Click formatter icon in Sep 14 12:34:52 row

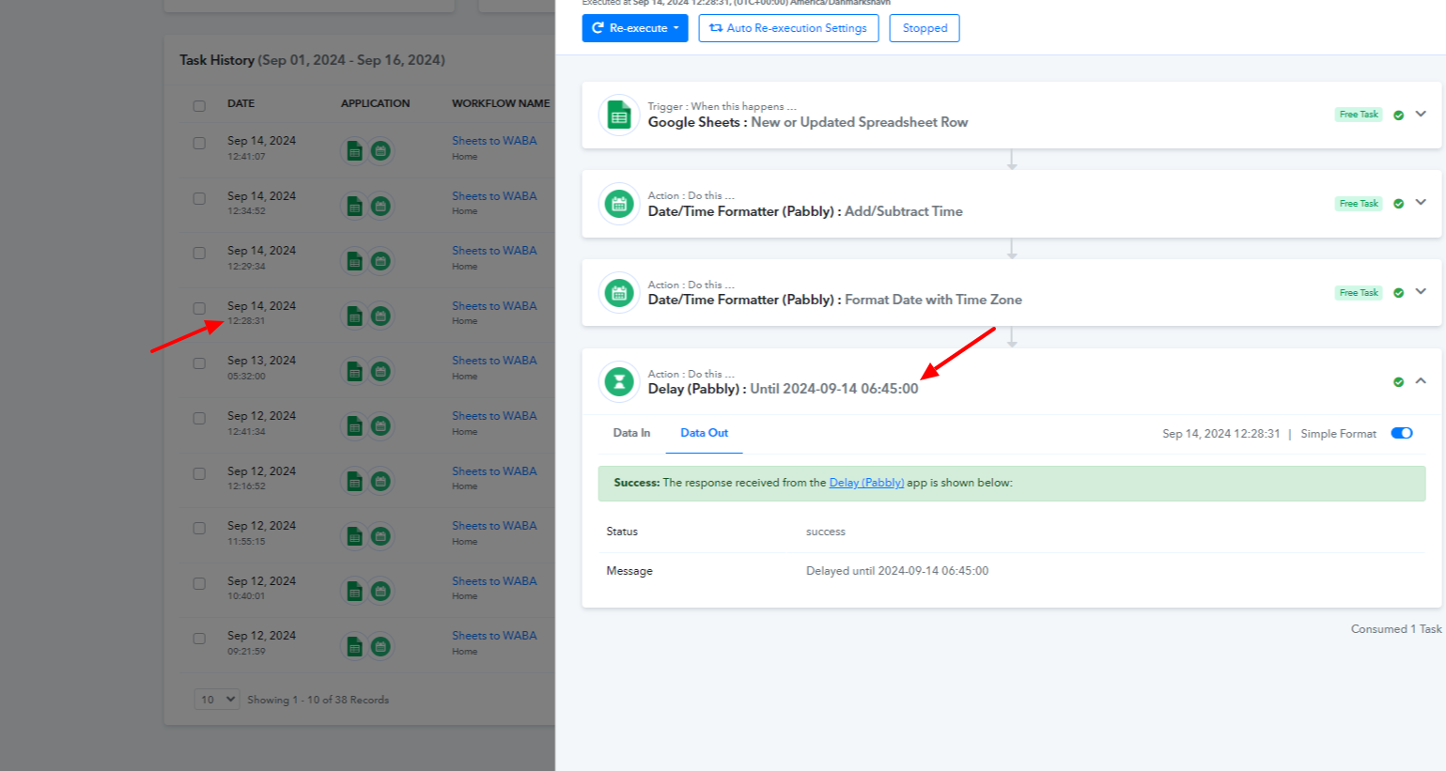click(381, 206)
